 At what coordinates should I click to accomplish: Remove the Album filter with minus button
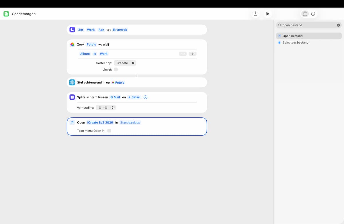click(183, 54)
